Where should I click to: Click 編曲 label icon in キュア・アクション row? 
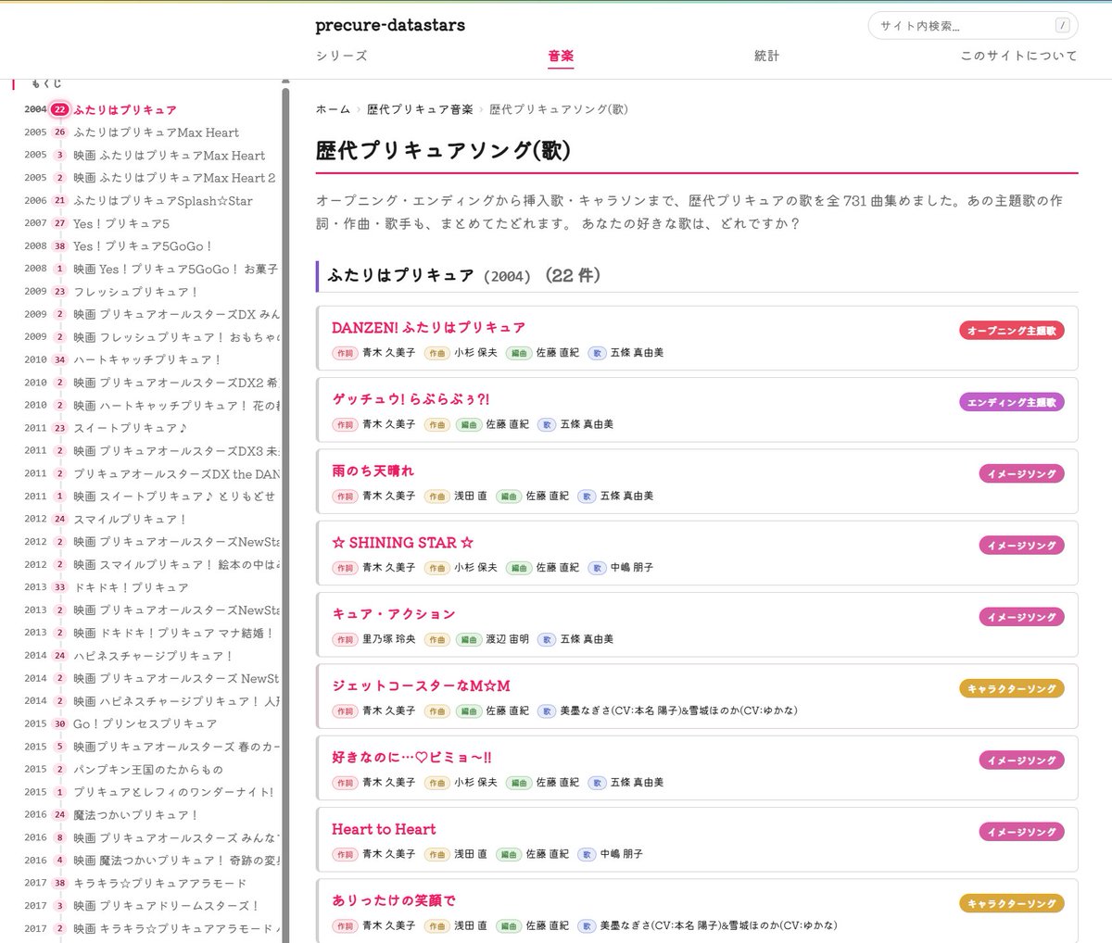(469, 639)
